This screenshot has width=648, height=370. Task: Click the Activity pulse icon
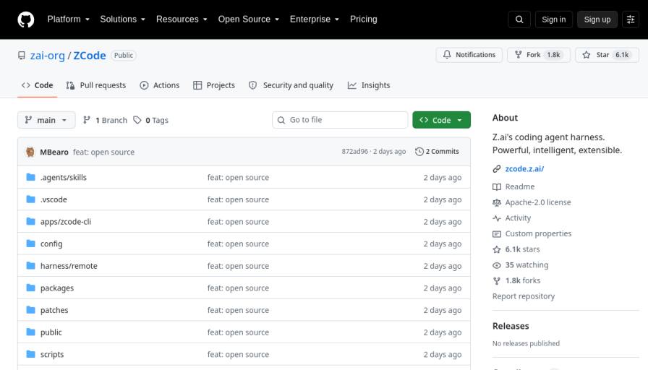[x=496, y=218]
